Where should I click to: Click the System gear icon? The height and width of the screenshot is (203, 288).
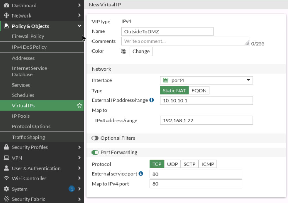pyautogui.click(x=6, y=189)
